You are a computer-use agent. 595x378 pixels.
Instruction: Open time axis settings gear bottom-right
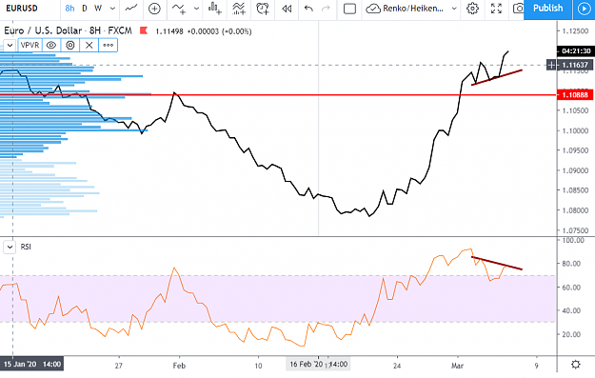(576, 365)
